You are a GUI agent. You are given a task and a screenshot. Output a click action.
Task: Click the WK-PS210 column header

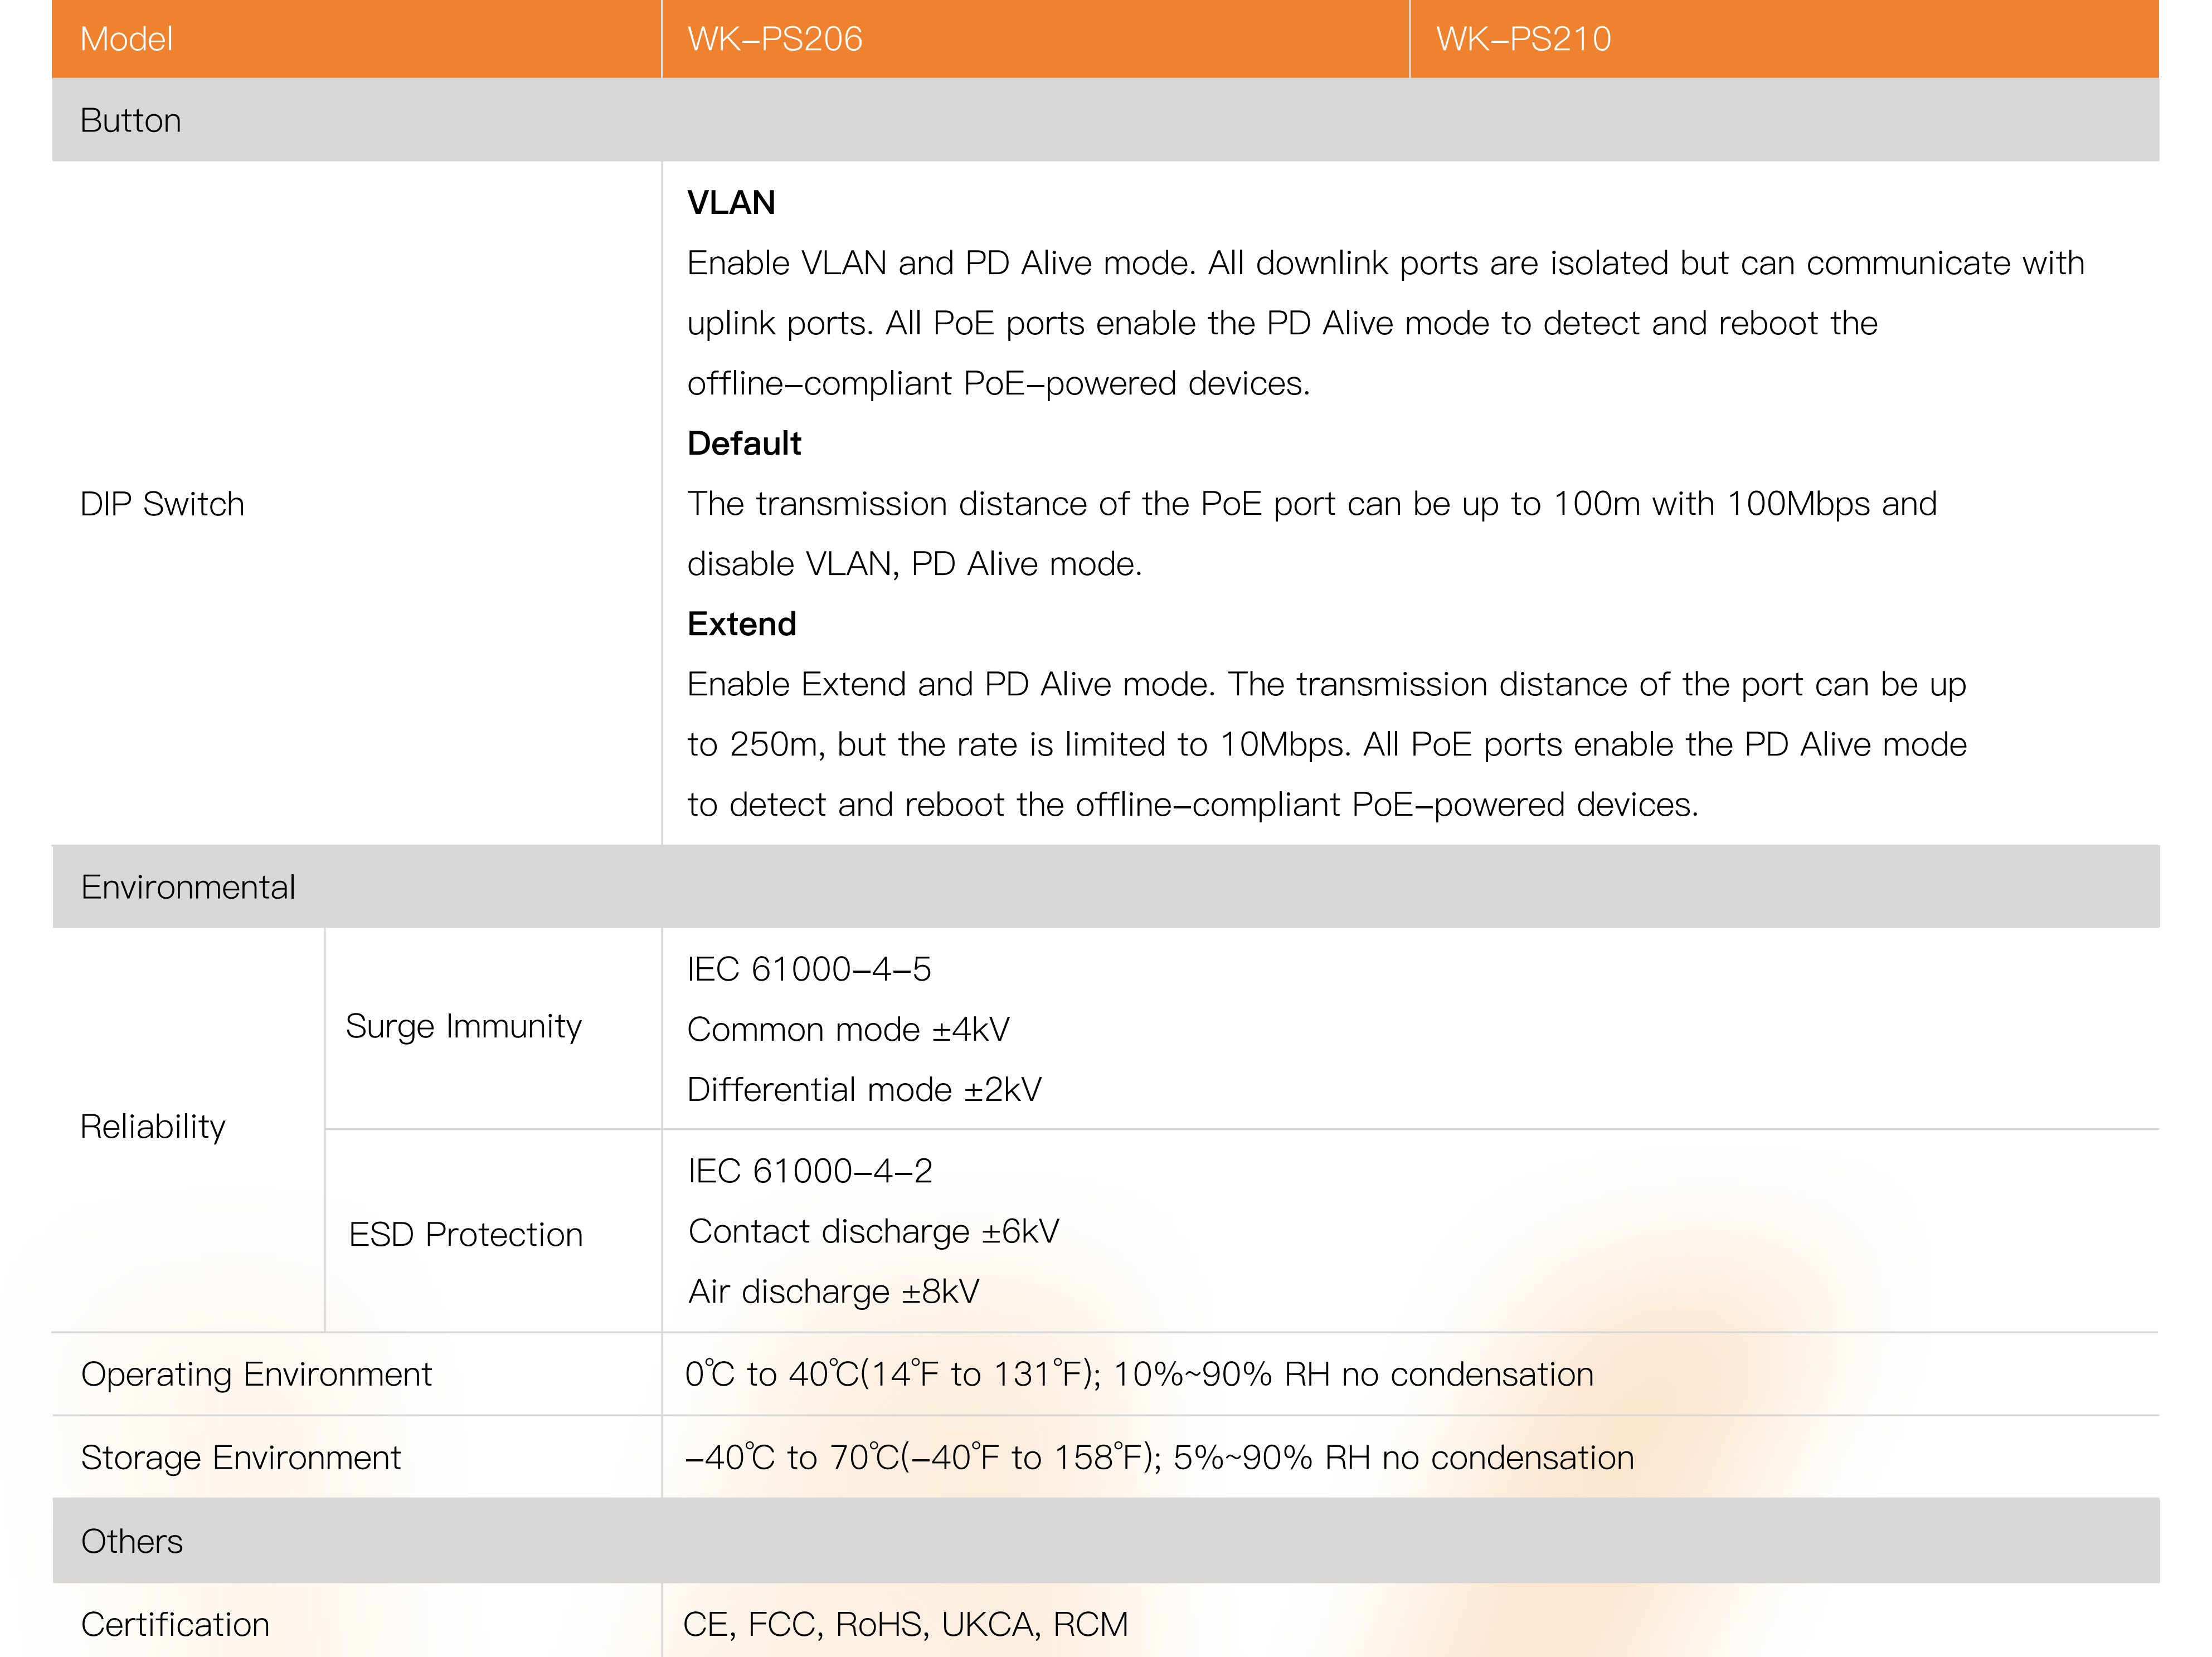(x=1523, y=39)
